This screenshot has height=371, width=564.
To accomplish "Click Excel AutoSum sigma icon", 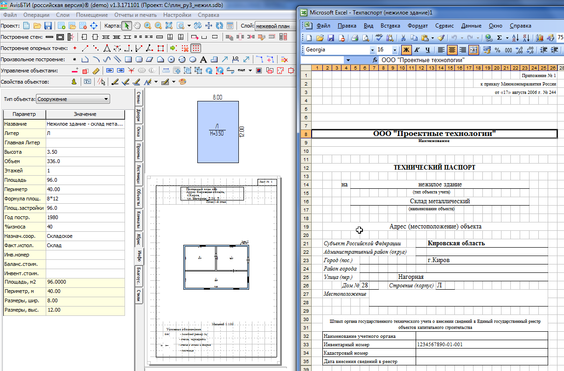I will point(499,38).
